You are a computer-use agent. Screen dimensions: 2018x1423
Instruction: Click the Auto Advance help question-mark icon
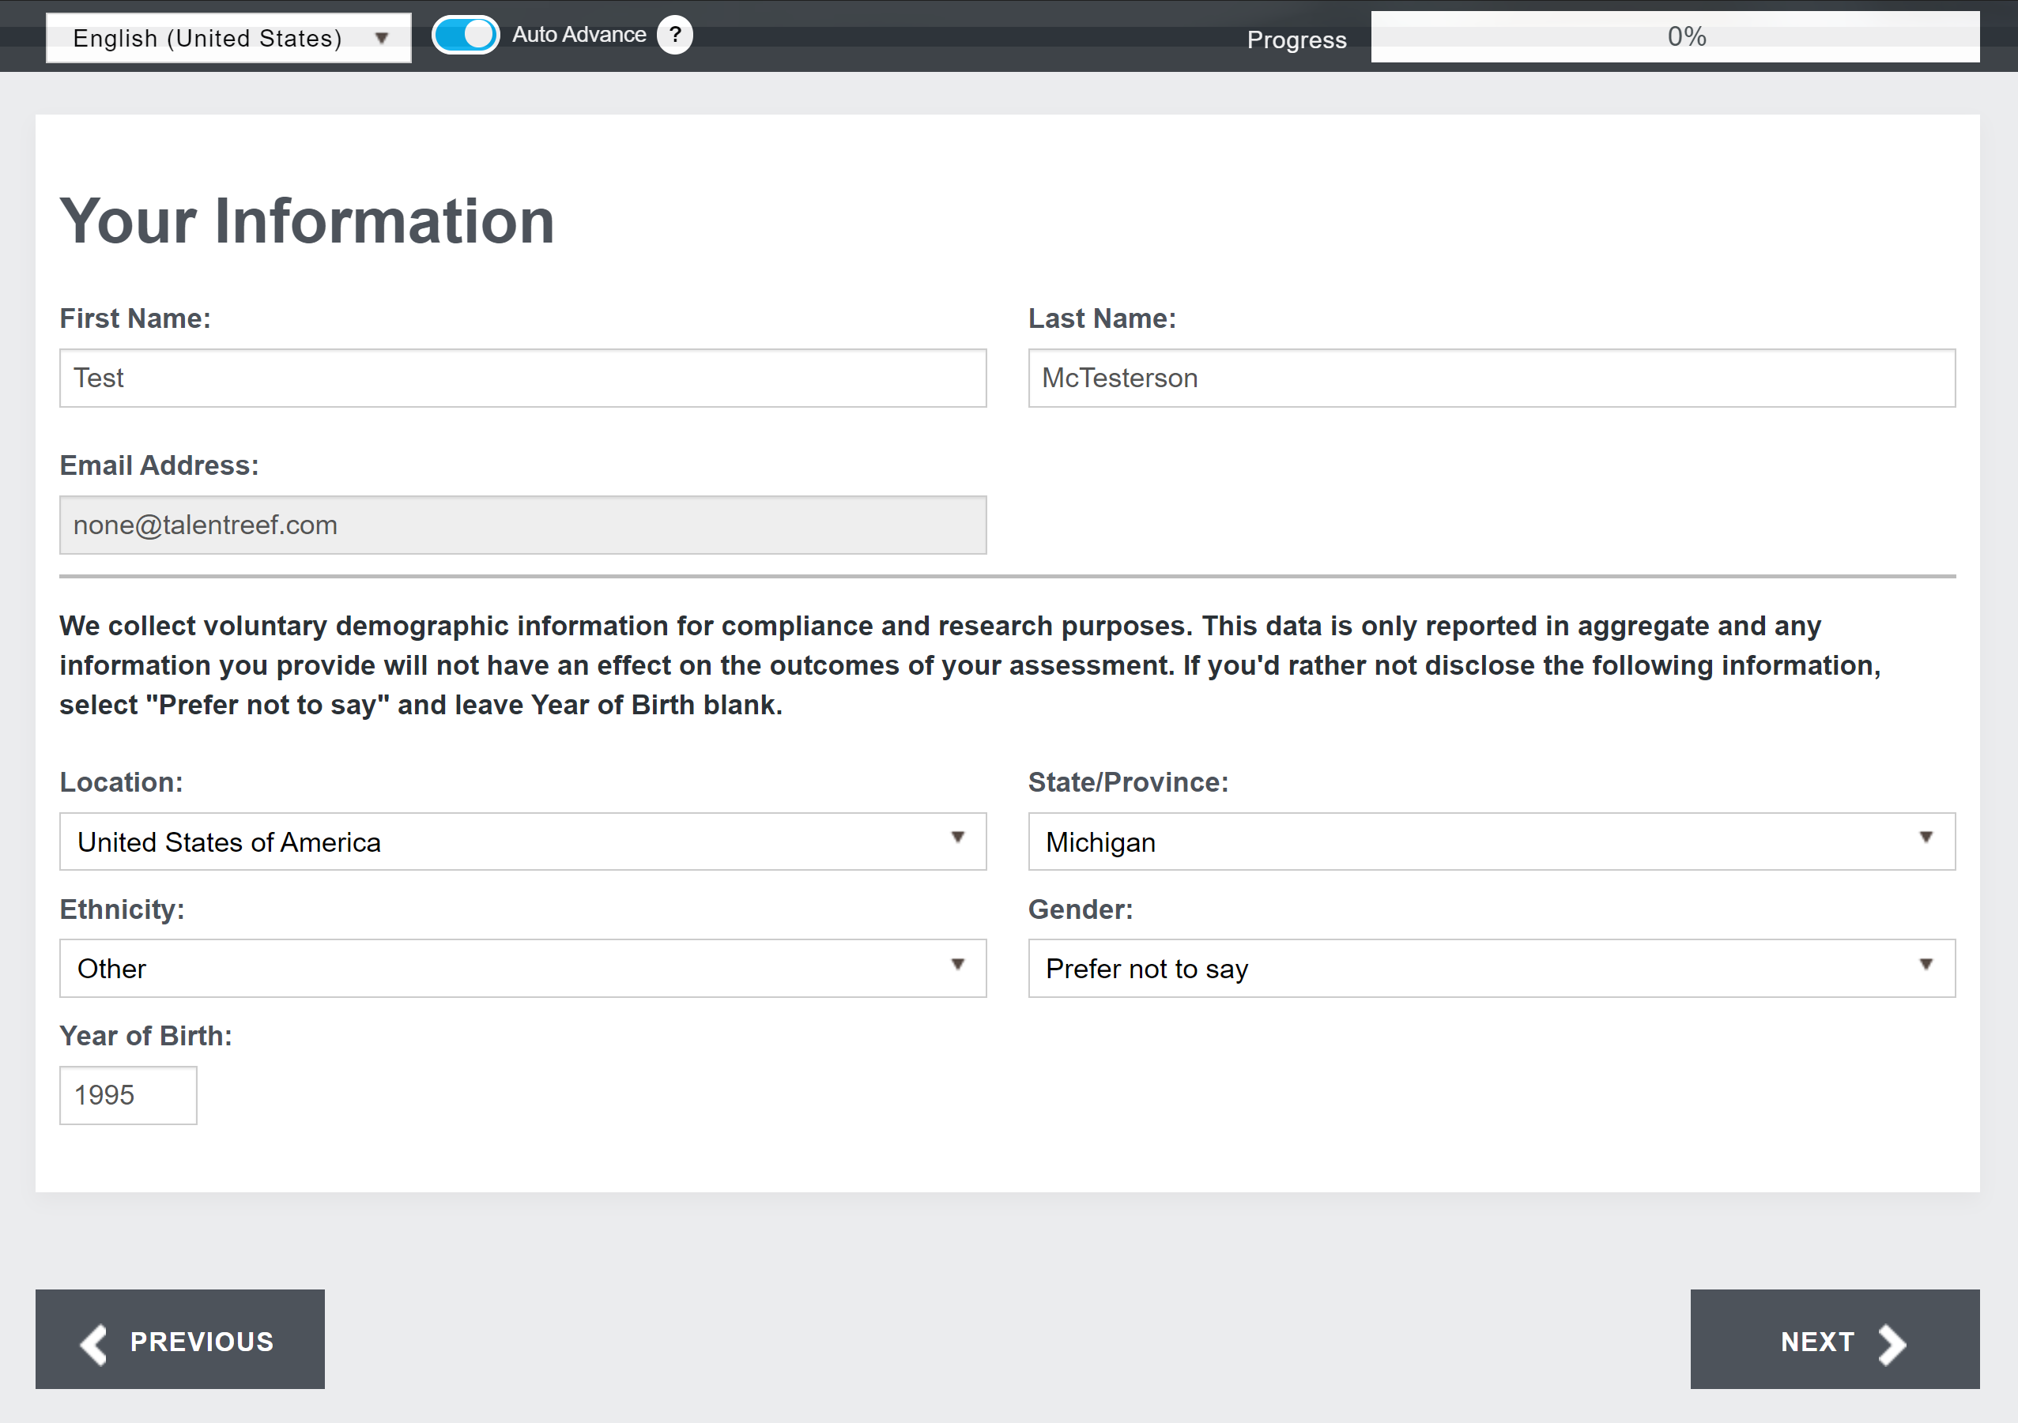674,35
